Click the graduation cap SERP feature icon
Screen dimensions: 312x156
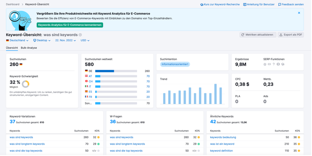tap(283, 64)
